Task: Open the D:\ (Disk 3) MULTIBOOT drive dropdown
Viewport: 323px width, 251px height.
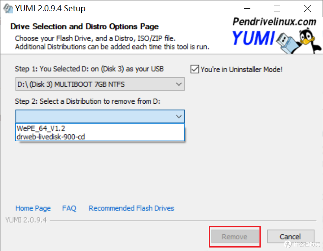Action: (100, 84)
